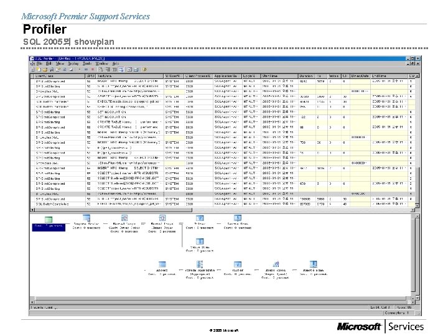The width and height of the screenshot is (448, 336).
Task: Click the TextData column header
Action: [130, 76]
